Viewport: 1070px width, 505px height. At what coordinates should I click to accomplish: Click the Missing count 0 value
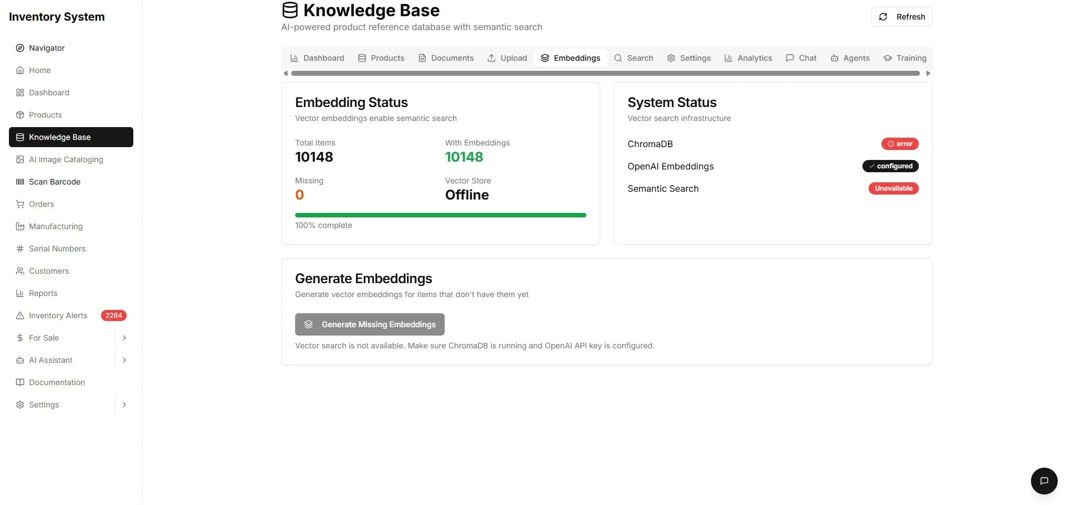tap(300, 195)
